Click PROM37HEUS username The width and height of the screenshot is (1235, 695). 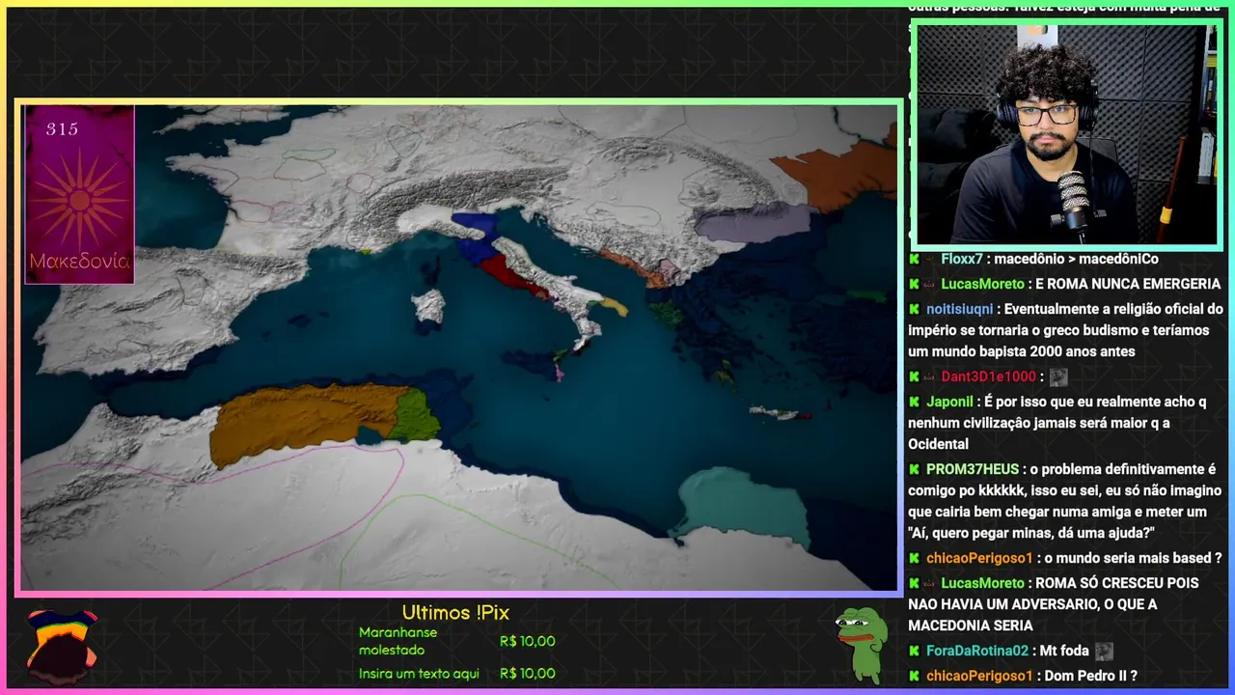tap(973, 469)
